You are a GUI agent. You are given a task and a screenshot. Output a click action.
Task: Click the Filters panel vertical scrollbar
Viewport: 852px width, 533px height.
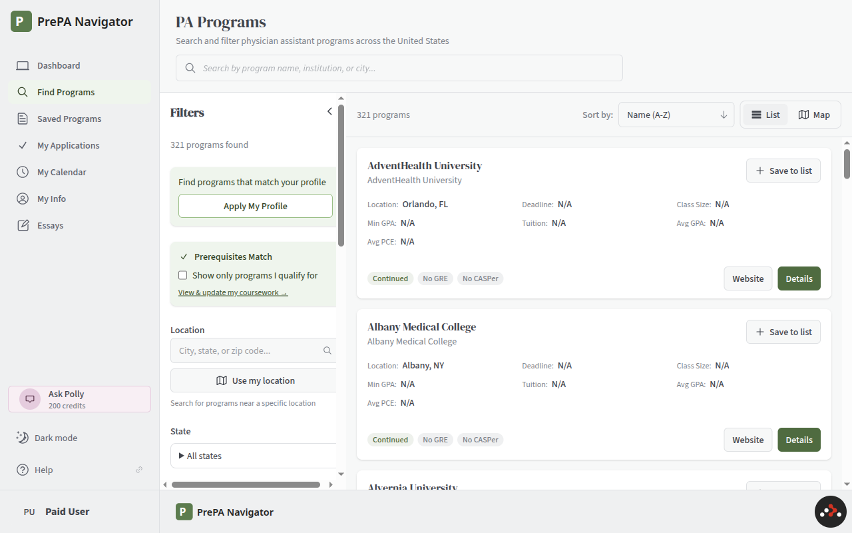coord(341,175)
